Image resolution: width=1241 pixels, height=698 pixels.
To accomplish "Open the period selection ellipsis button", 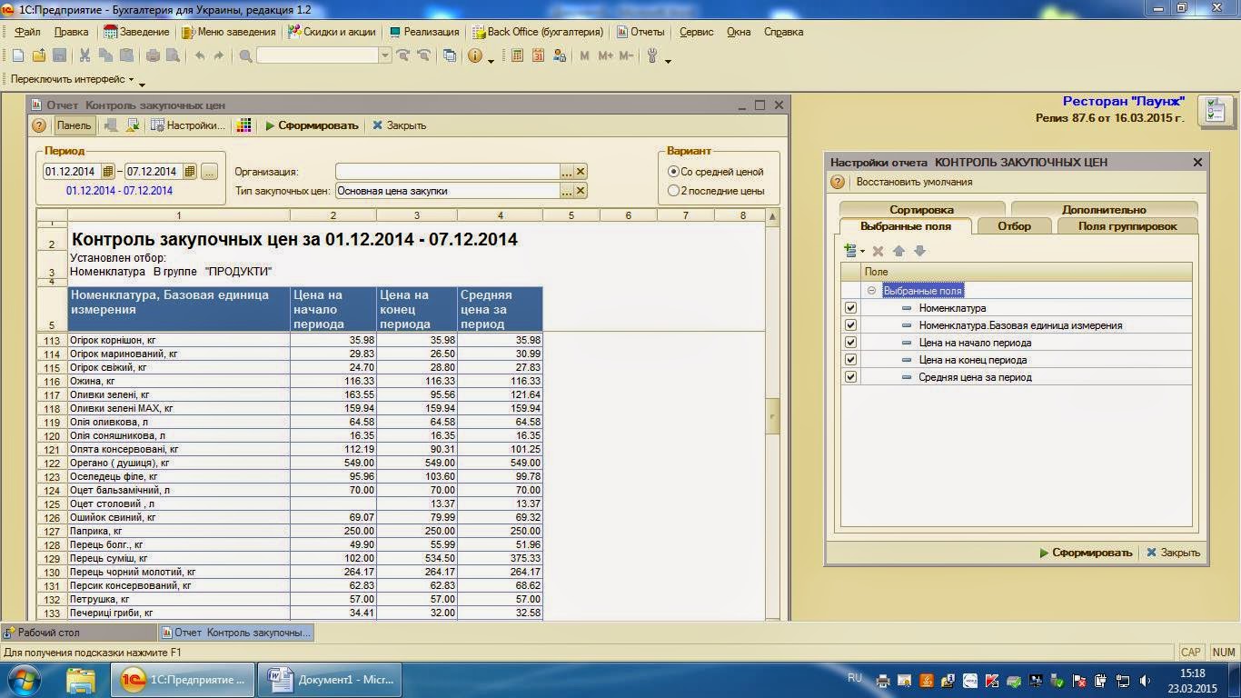I will pyautogui.click(x=209, y=171).
